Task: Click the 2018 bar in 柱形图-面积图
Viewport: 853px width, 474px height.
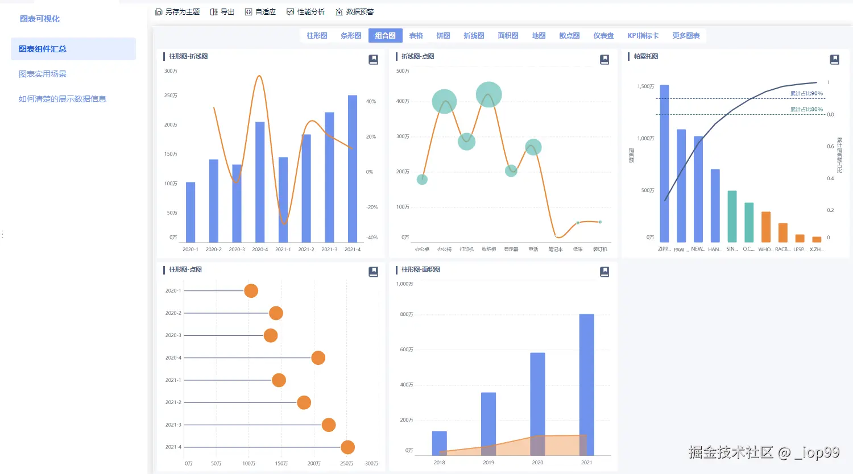Action: tap(440, 443)
